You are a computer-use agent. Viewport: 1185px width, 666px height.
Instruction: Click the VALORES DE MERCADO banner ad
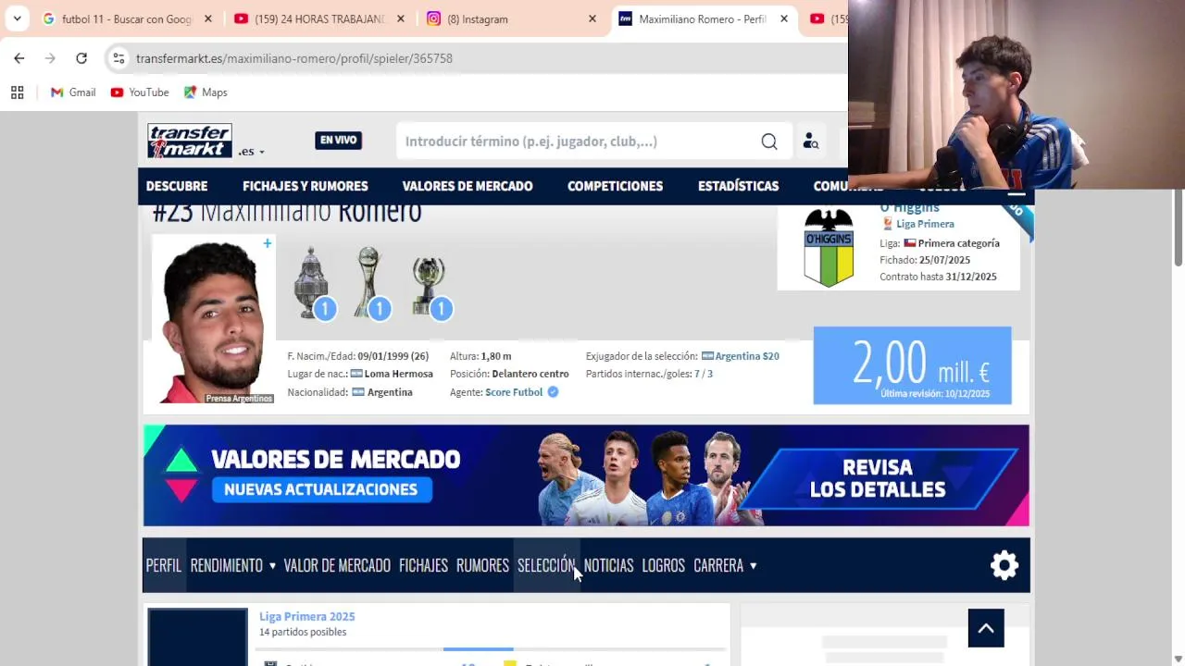point(586,475)
